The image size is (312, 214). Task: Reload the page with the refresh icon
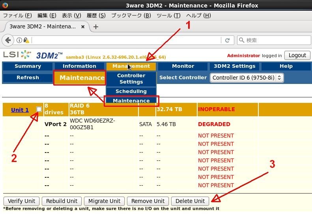[228, 40]
